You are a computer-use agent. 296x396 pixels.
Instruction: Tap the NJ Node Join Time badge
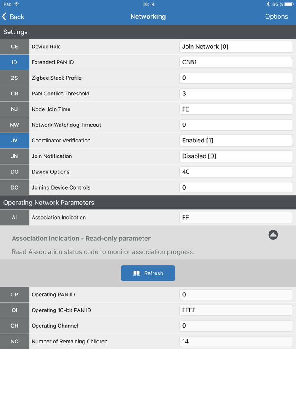click(x=14, y=109)
